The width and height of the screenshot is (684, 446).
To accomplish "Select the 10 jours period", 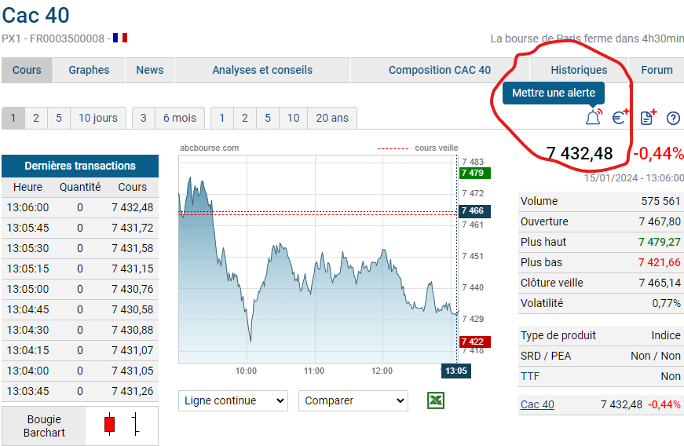I will [x=98, y=118].
